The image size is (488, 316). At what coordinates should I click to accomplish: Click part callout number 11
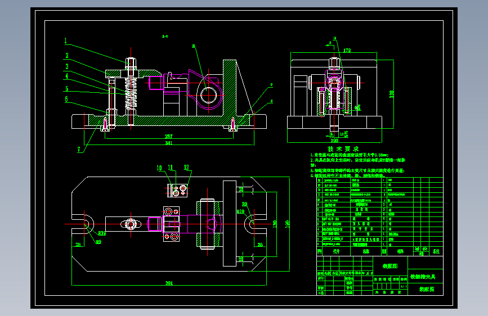coord(171,168)
